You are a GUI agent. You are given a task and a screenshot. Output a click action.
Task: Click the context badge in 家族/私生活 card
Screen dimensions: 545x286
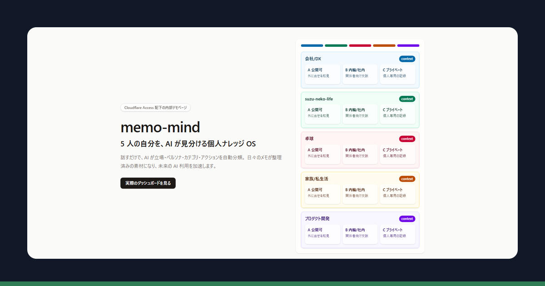(407, 178)
